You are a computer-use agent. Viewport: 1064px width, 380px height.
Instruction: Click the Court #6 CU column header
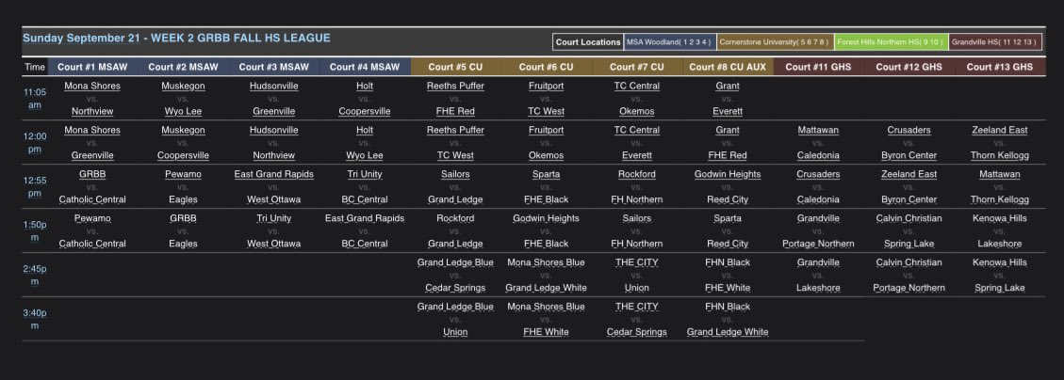pos(547,67)
